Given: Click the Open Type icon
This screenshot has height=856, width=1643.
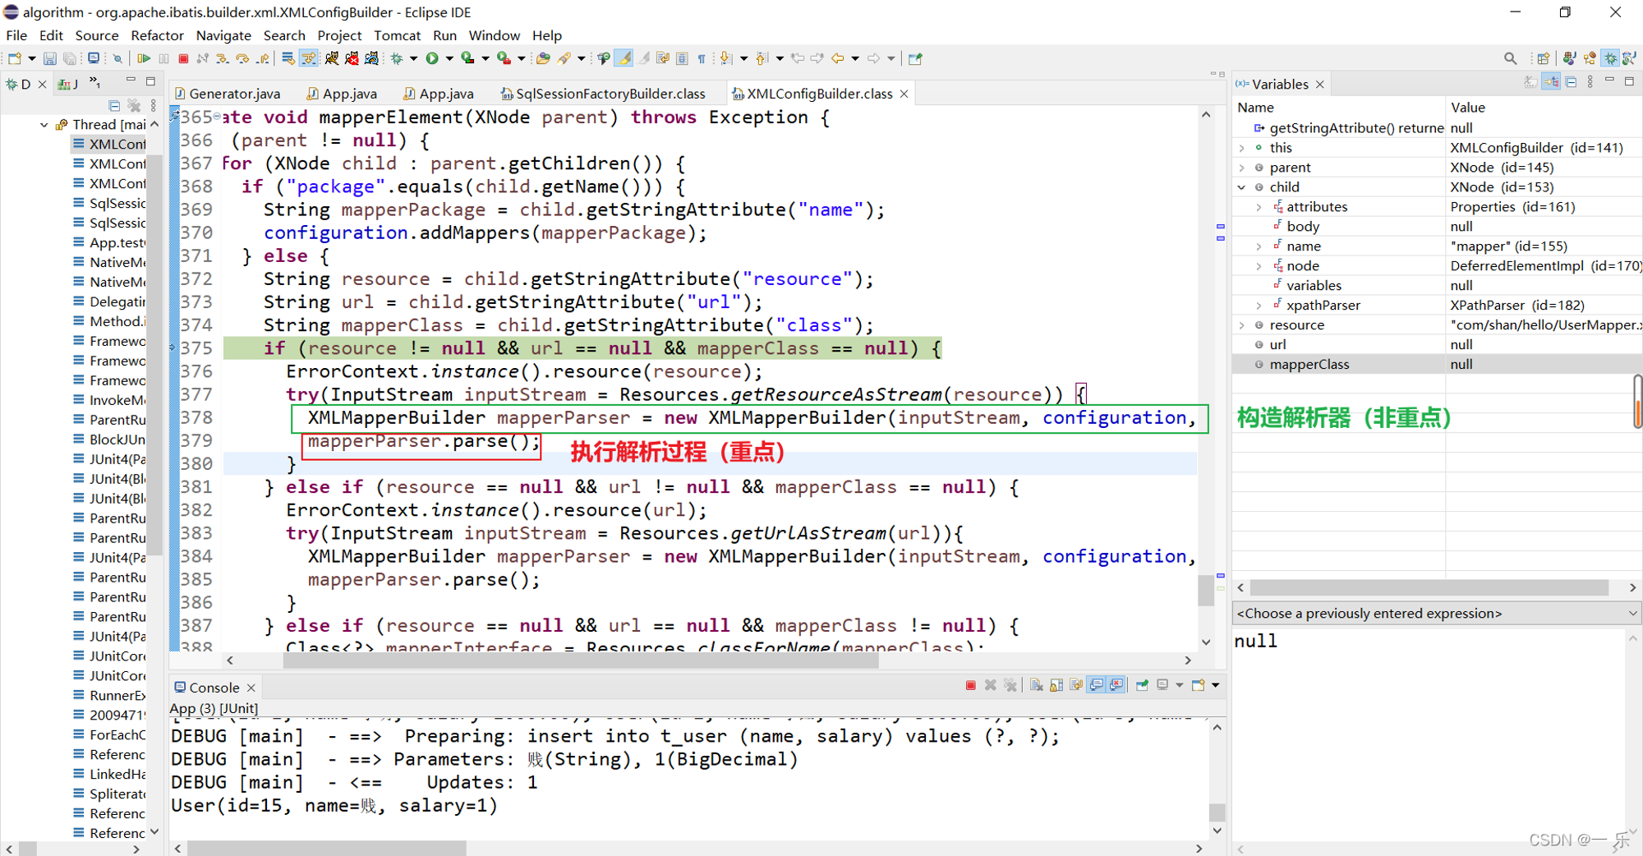Looking at the screenshot, I should pyautogui.click(x=543, y=58).
